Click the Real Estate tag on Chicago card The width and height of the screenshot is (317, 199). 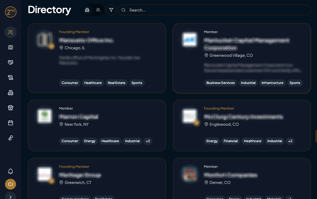[x=116, y=83]
